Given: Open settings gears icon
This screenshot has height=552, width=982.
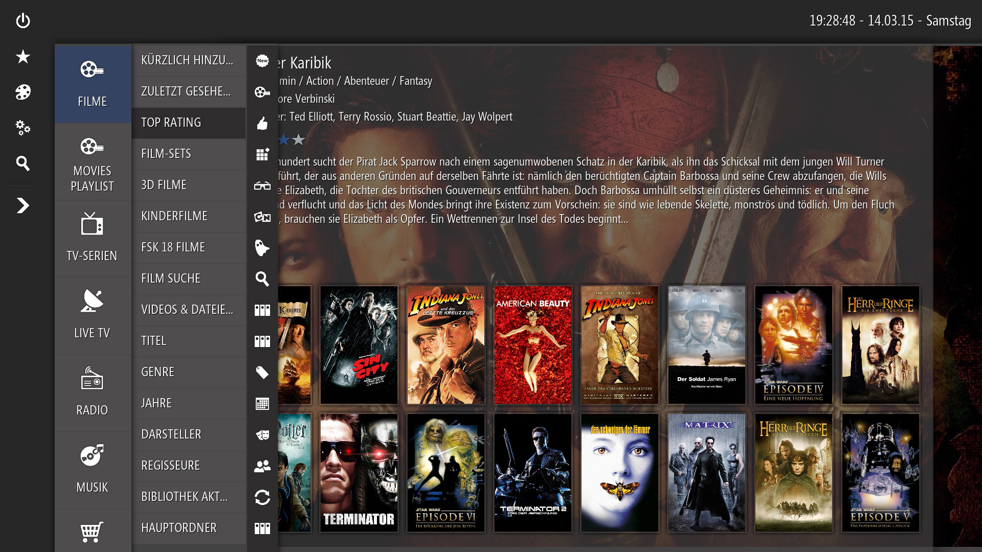Looking at the screenshot, I should 23,128.
